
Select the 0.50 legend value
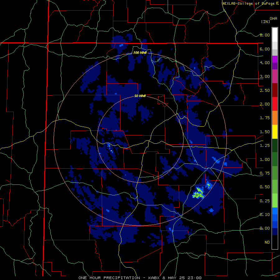pos(265,187)
